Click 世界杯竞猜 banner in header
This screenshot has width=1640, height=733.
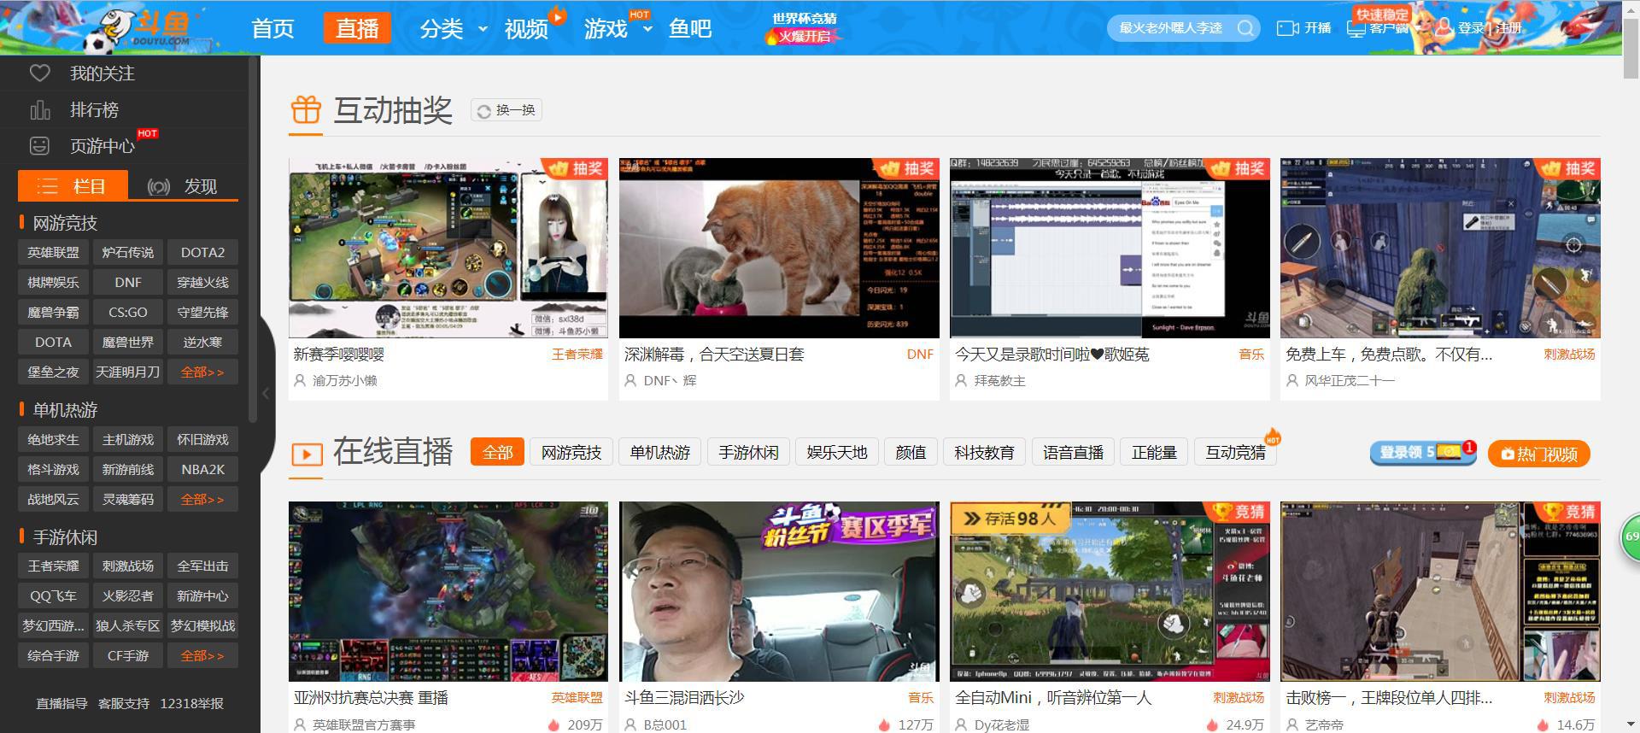[x=805, y=27]
